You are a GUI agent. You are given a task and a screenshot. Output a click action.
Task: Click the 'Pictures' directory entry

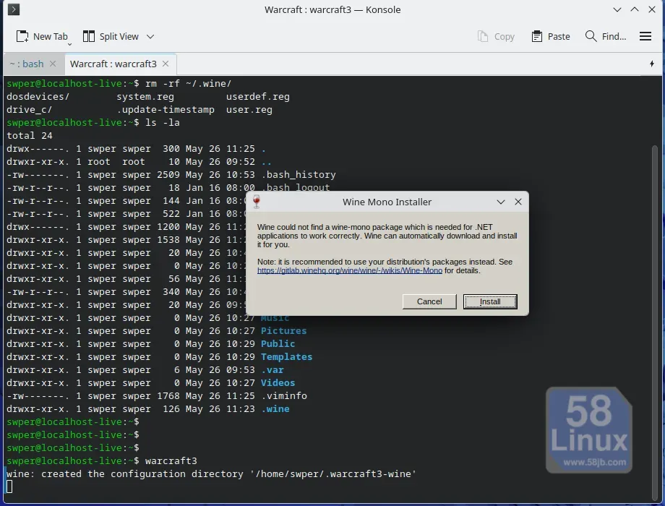[284, 331]
